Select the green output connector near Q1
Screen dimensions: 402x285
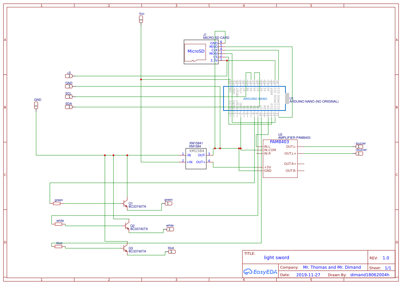[x=169, y=203]
